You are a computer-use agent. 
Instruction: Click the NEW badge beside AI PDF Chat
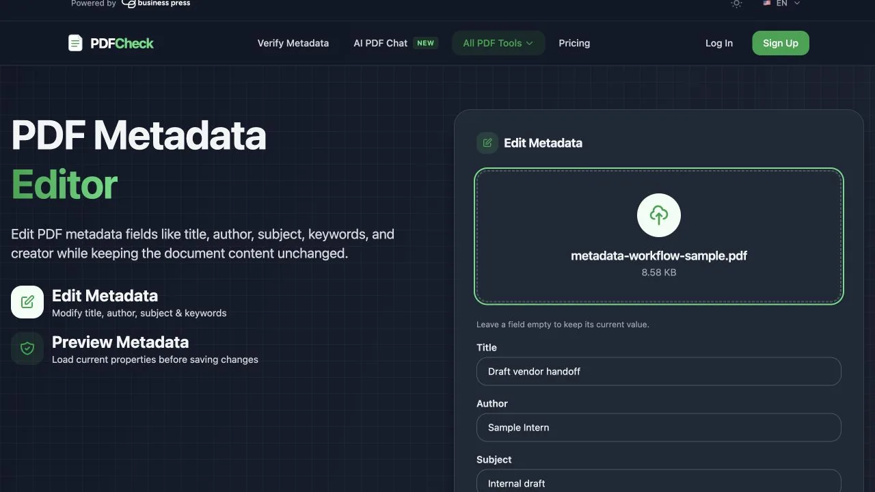(x=426, y=43)
